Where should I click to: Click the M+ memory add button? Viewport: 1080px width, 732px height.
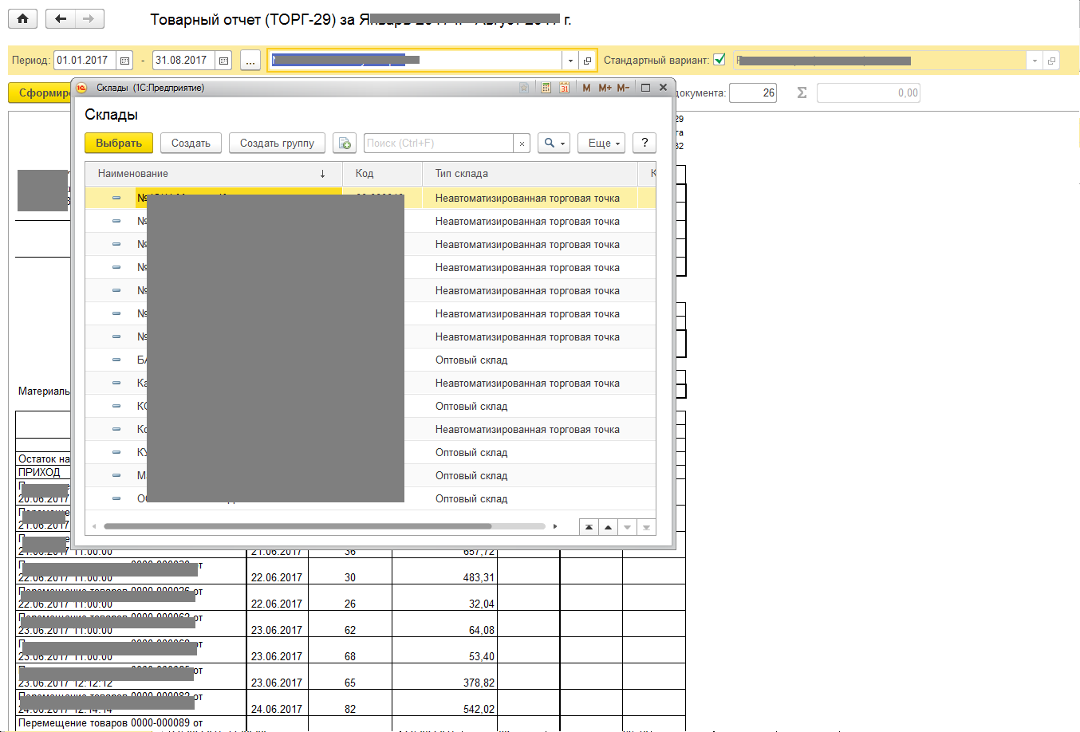[x=605, y=88]
